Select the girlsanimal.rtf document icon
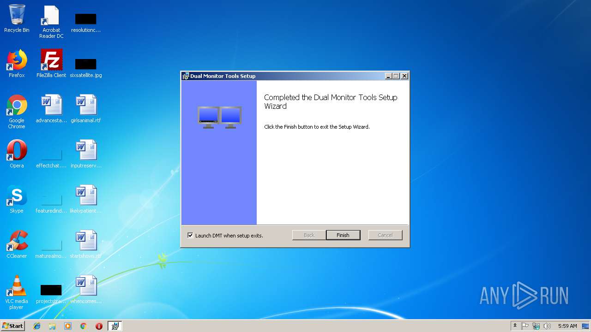Viewport: 591px width, 332px height. (x=86, y=109)
